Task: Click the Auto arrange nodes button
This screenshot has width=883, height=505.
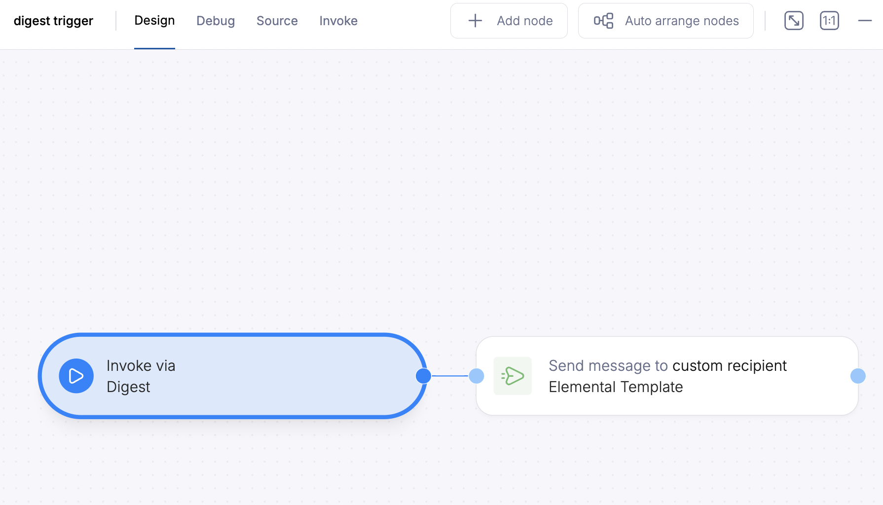Action: 665,20
